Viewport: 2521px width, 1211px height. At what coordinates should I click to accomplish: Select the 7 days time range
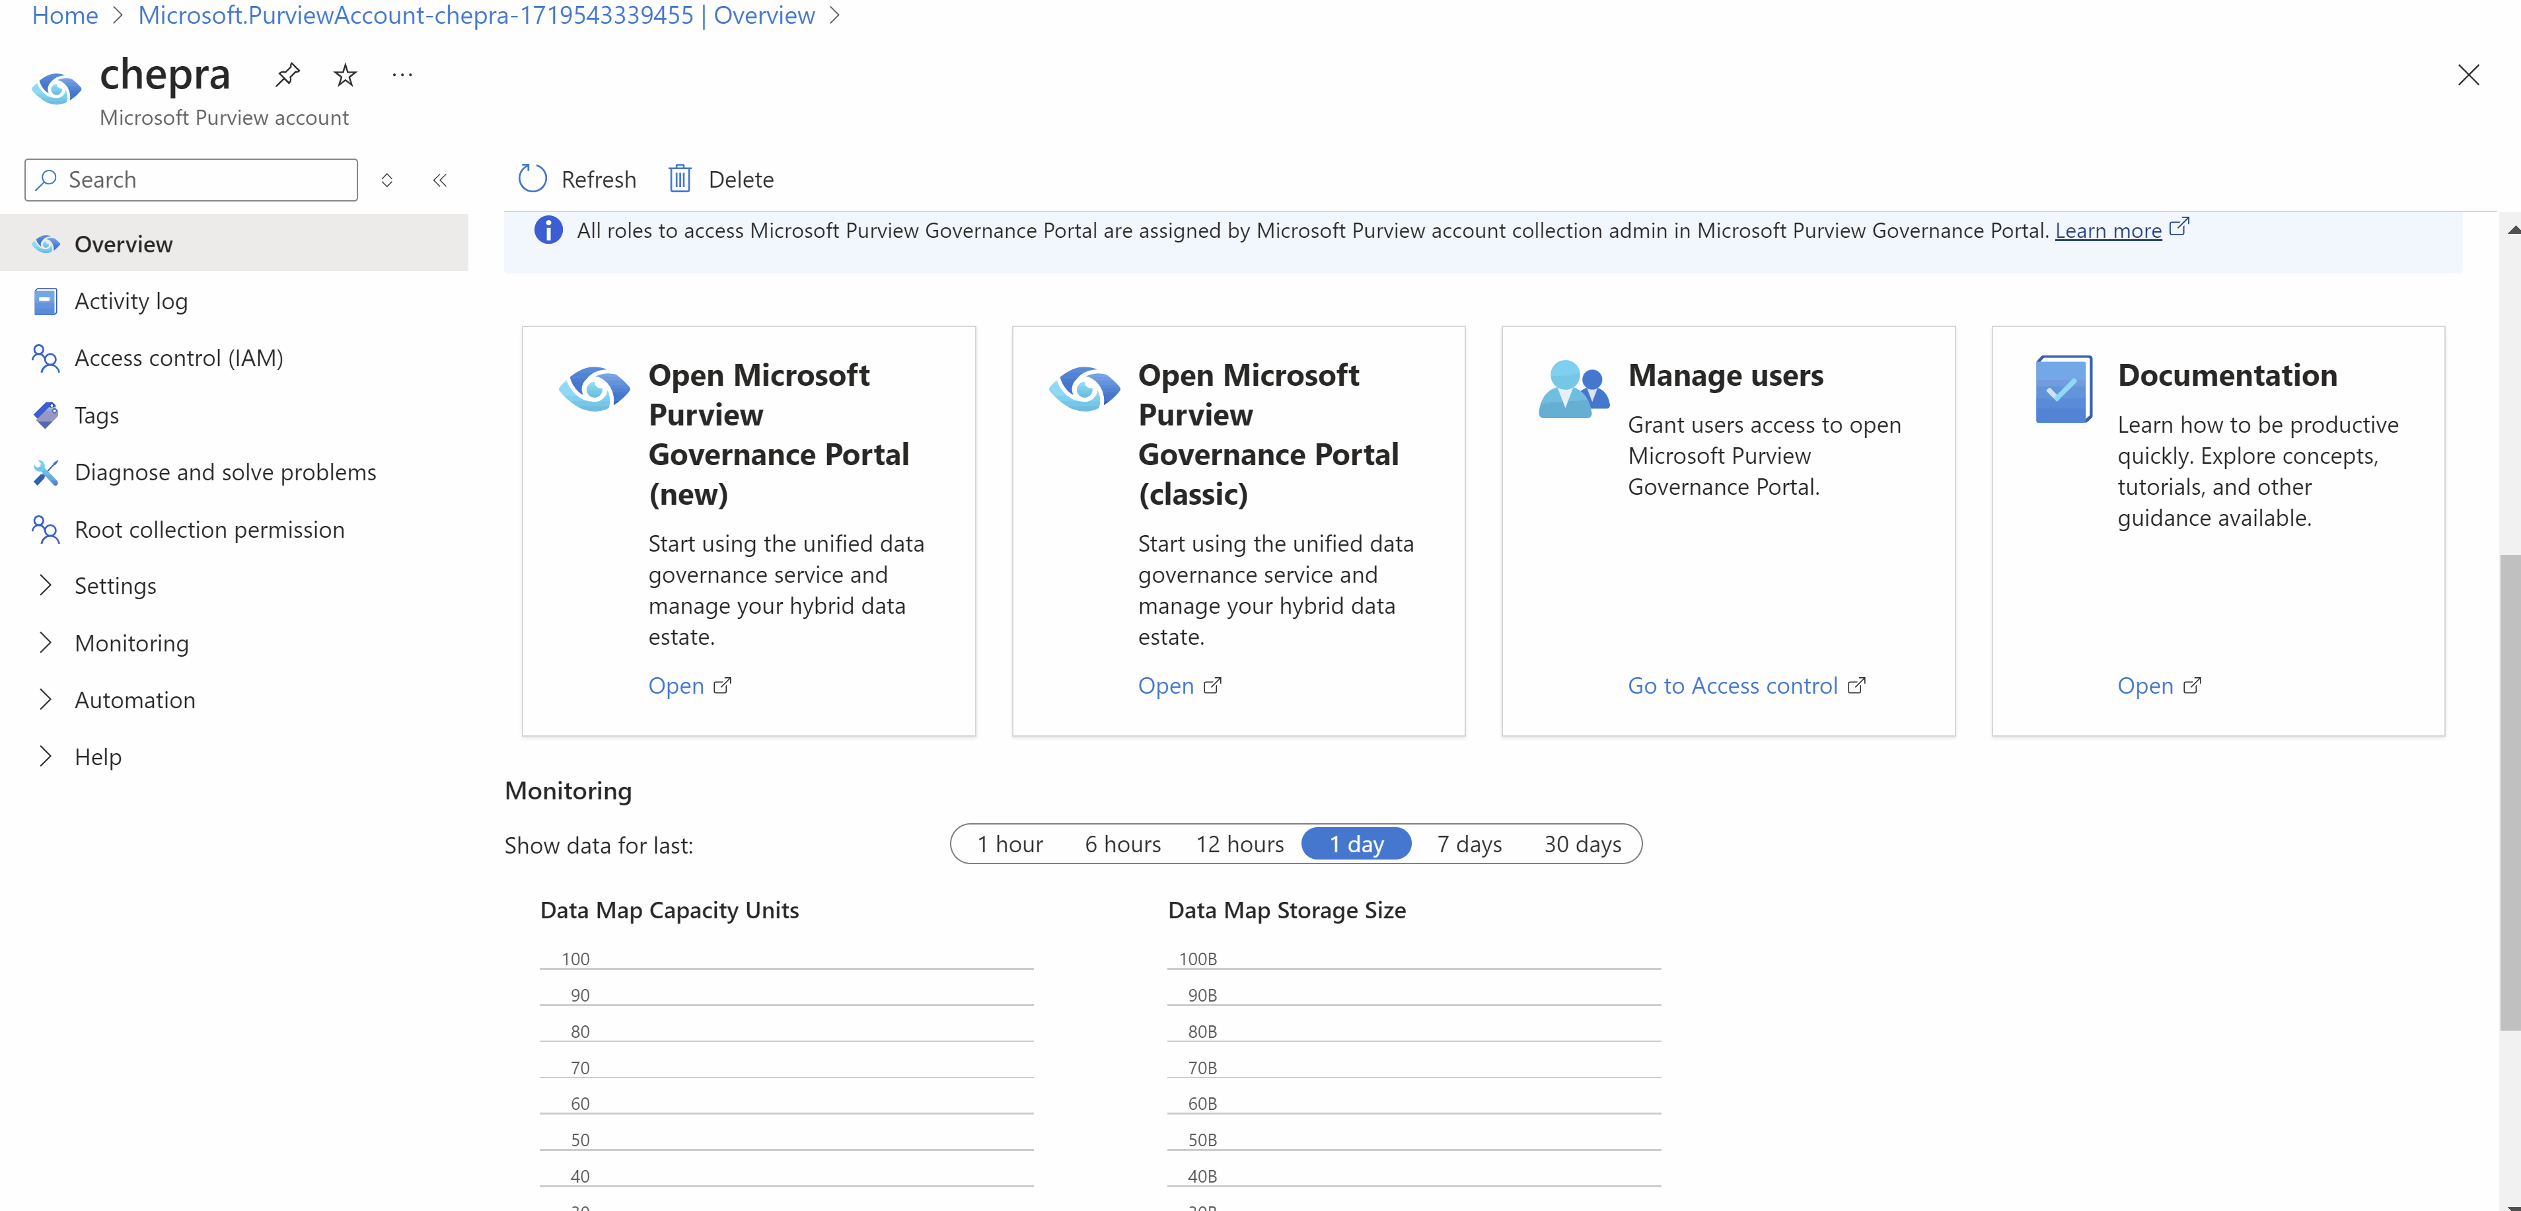pyautogui.click(x=1469, y=845)
